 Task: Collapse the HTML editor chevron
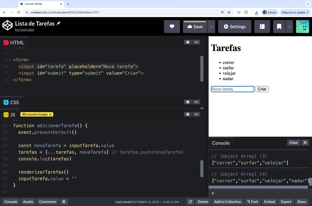[196, 42]
